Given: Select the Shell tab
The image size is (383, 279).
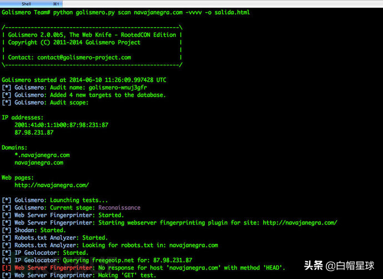Looking at the screenshot, I should click(x=31, y=4).
